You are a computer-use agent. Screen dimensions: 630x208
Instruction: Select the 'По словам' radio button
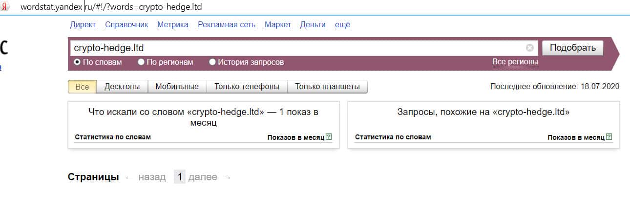[x=77, y=62]
